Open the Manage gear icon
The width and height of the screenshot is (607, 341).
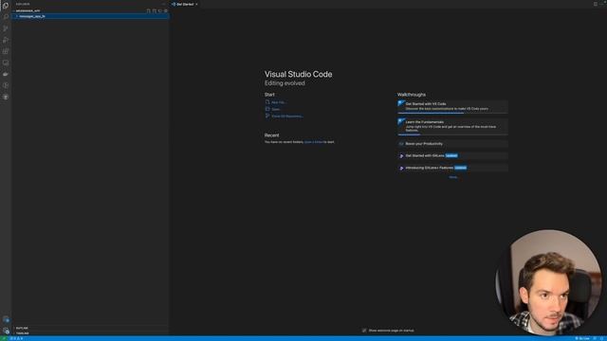[x=6, y=331]
